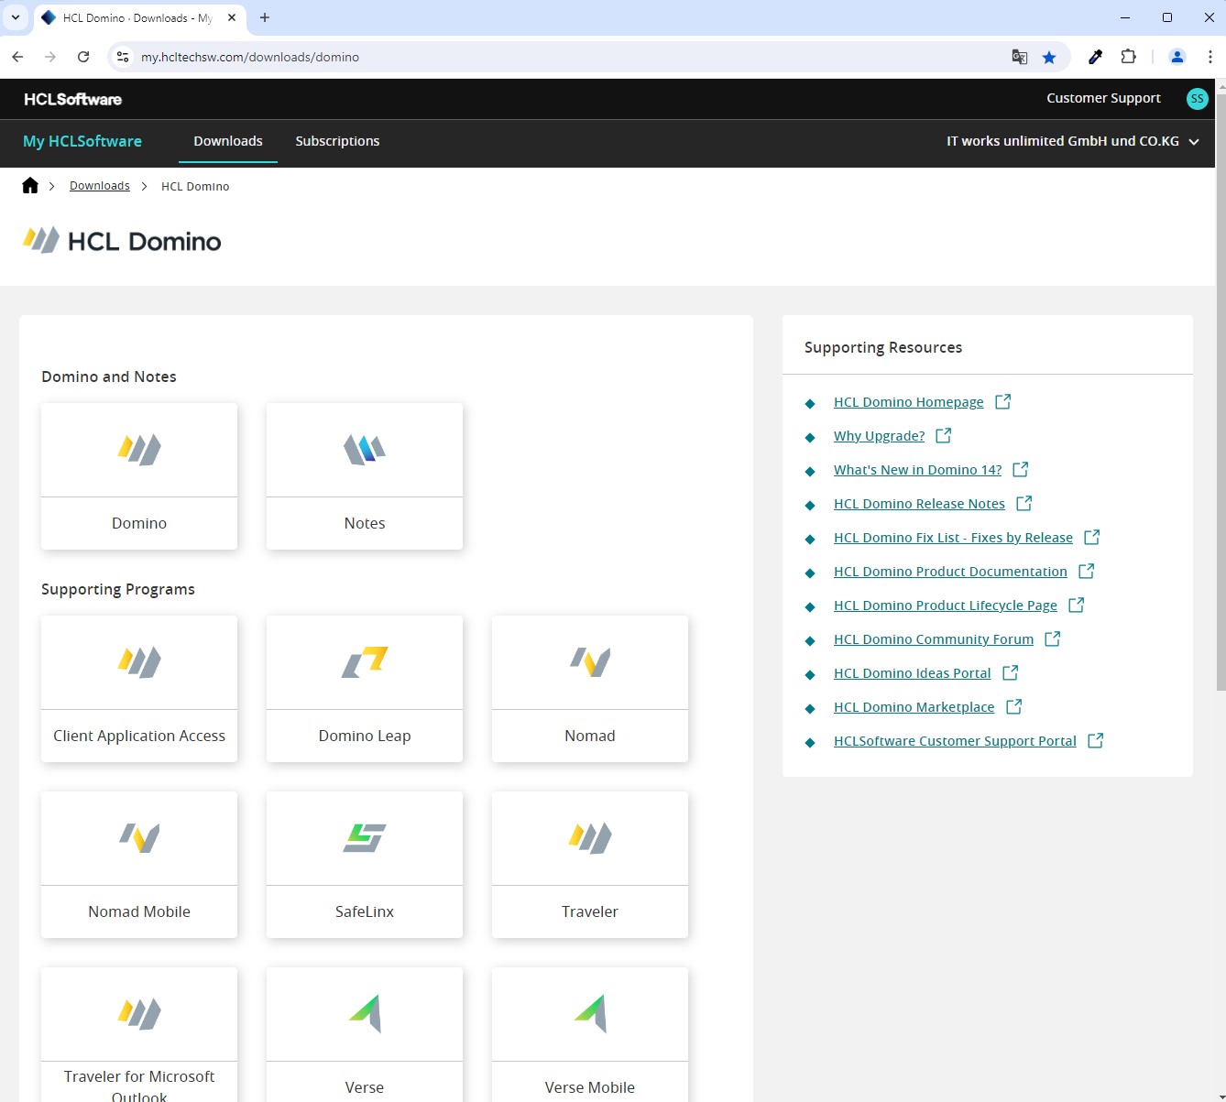Viewport: 1226px width, 1102px height.
Task: Select the HCL Domino browser tab
Action: pyautogui.click(x=137, y=18)
